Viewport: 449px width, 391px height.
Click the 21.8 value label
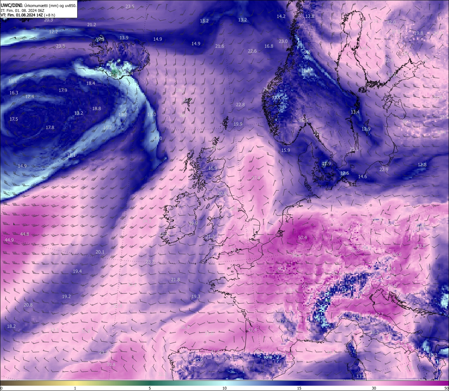click(175, 280)
